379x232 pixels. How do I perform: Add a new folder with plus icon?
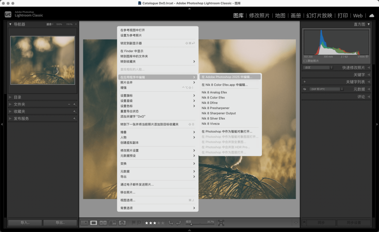(74, 104)
